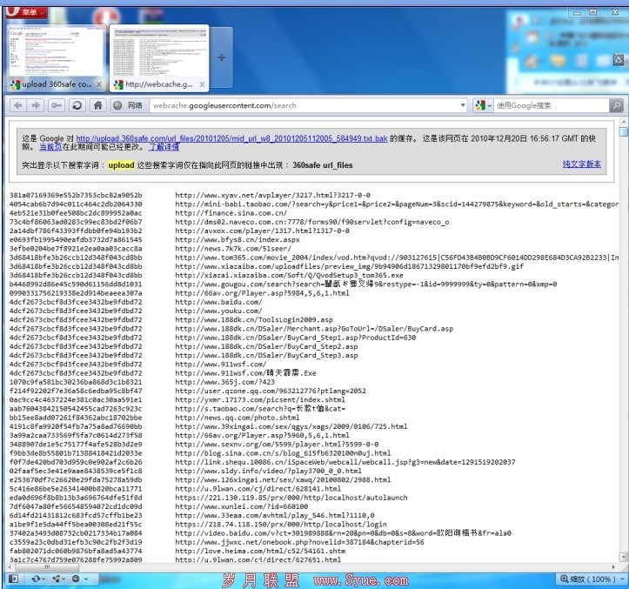
Task: Select the http://news.7k7k.com/51seer/ line
Action: (x=233, y=248)
